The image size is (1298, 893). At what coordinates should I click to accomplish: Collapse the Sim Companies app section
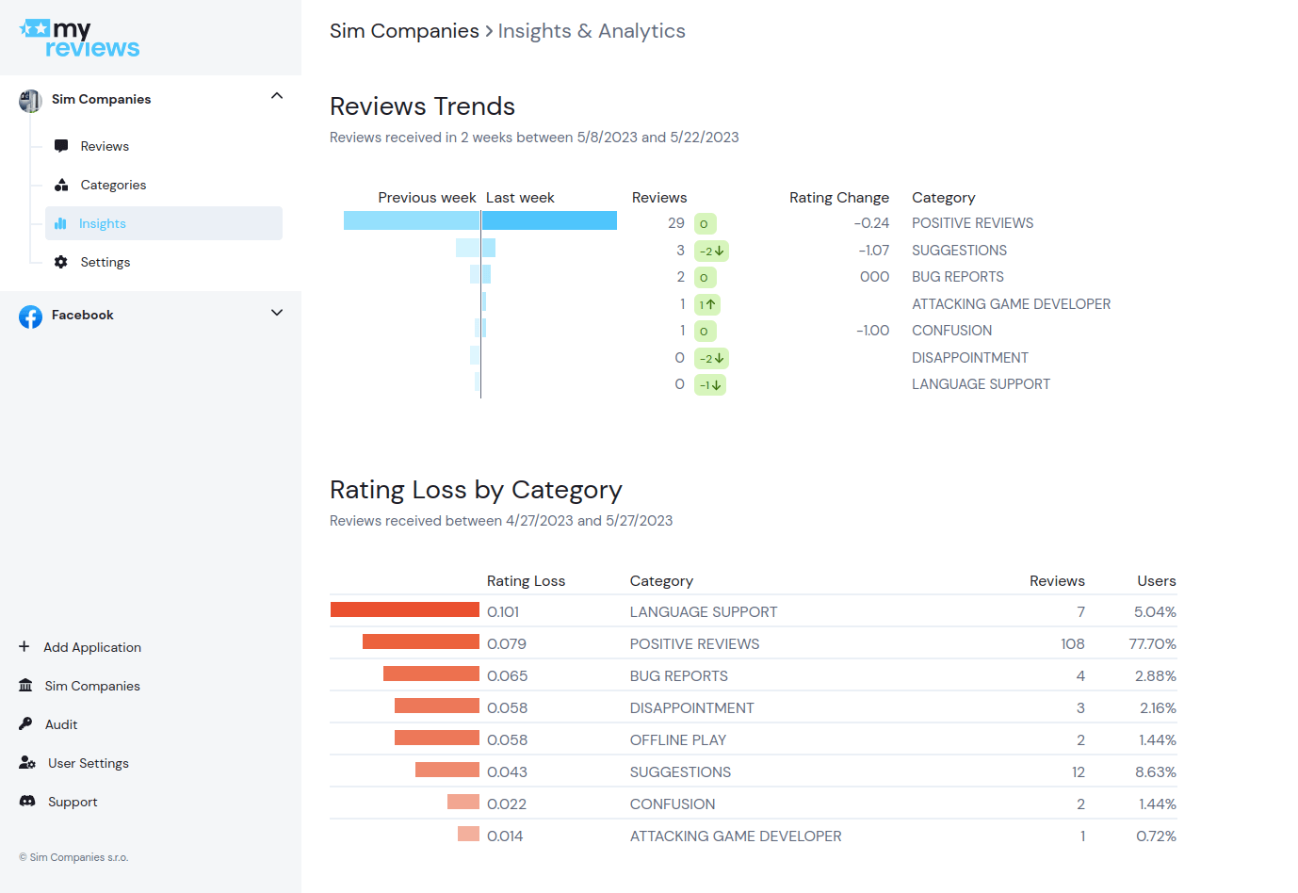(277, 96)
